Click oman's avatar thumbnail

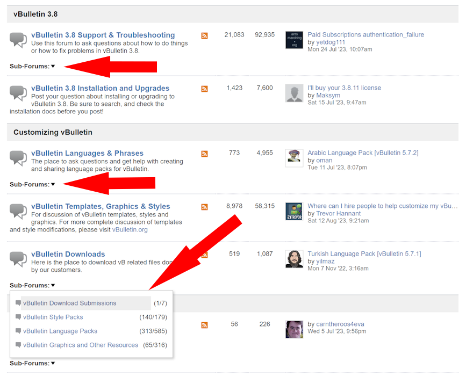pos(294,158)
